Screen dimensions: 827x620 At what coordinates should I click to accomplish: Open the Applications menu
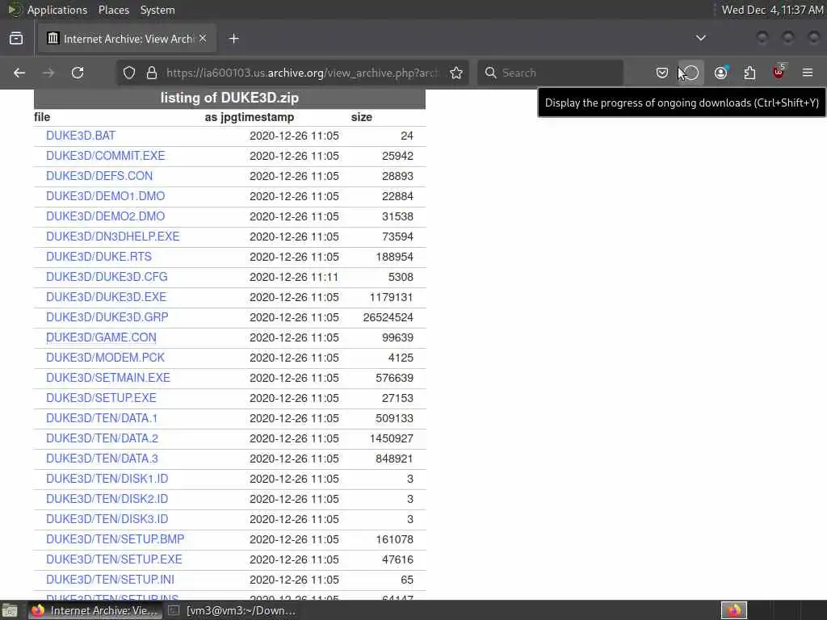57,10
